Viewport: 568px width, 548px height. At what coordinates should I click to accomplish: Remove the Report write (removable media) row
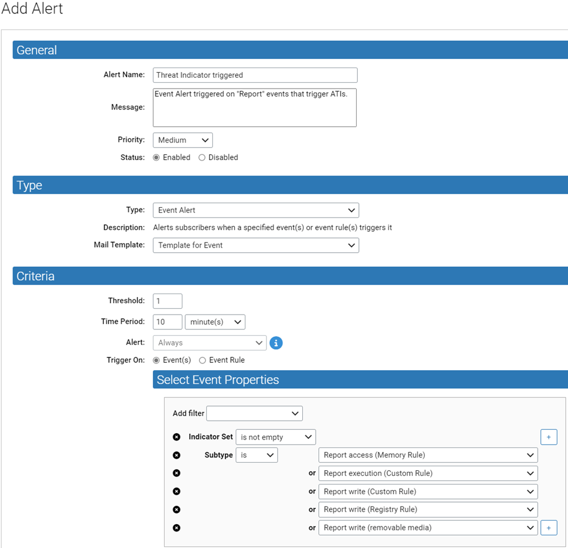pyautogui.click(x=177, y=528)
